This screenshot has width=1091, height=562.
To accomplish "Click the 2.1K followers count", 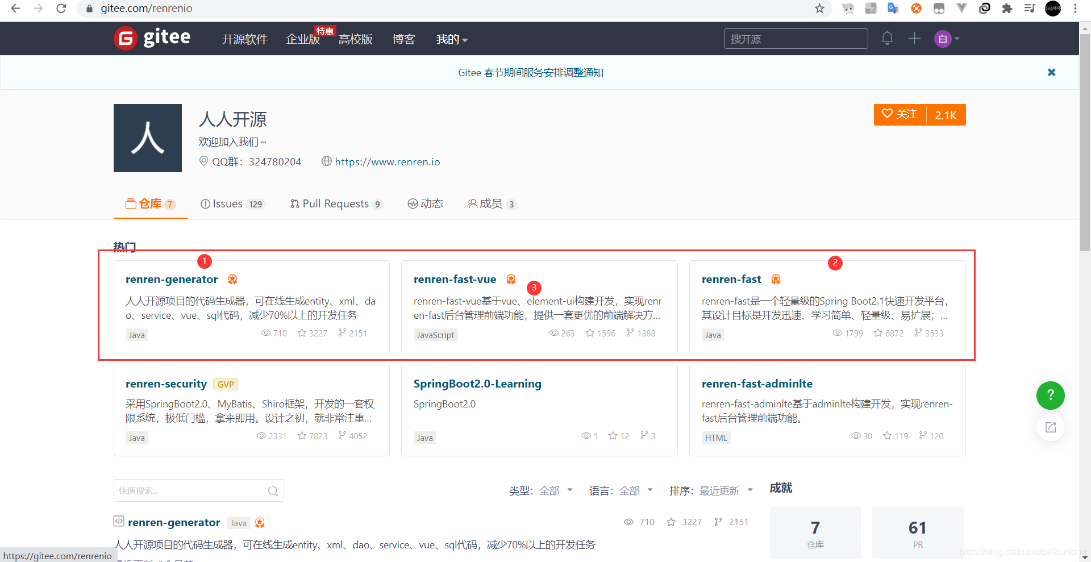I will 946,115.
